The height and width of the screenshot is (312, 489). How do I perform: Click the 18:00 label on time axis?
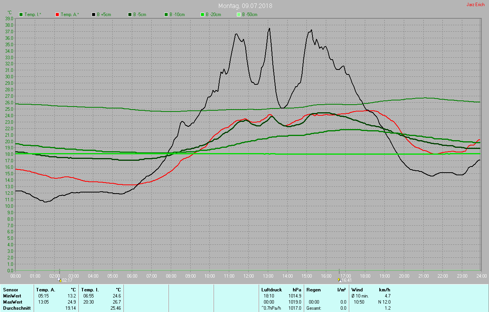point(365,276)
